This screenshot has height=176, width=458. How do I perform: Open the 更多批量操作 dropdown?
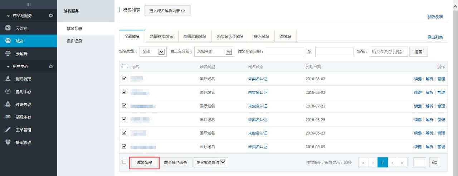[x=211, y=162]
